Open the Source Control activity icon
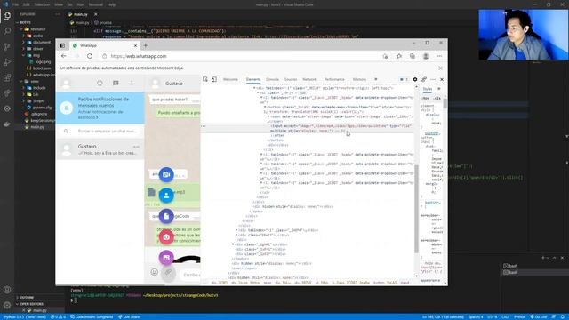The width and height of the screenshot is (569, 320). click(x=7, y=47)
